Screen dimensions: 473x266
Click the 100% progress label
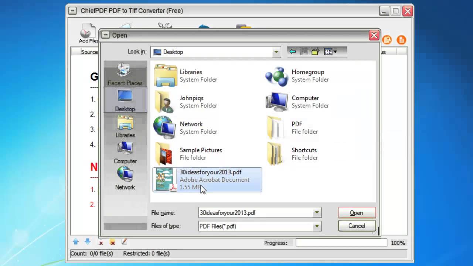(x=398, y=243)
